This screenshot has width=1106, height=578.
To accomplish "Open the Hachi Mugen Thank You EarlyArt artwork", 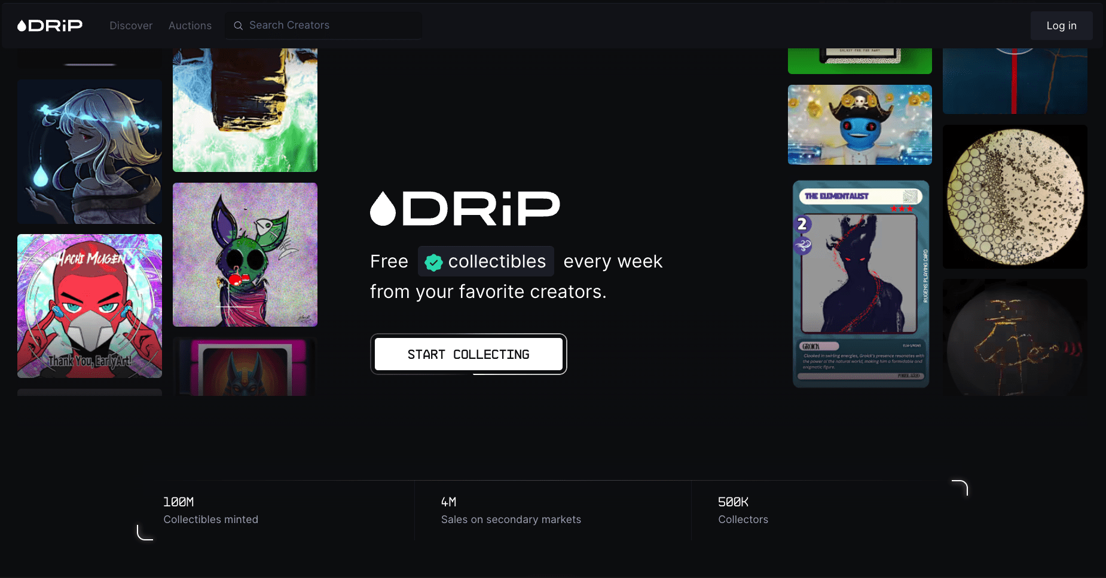I will point(90,306).
